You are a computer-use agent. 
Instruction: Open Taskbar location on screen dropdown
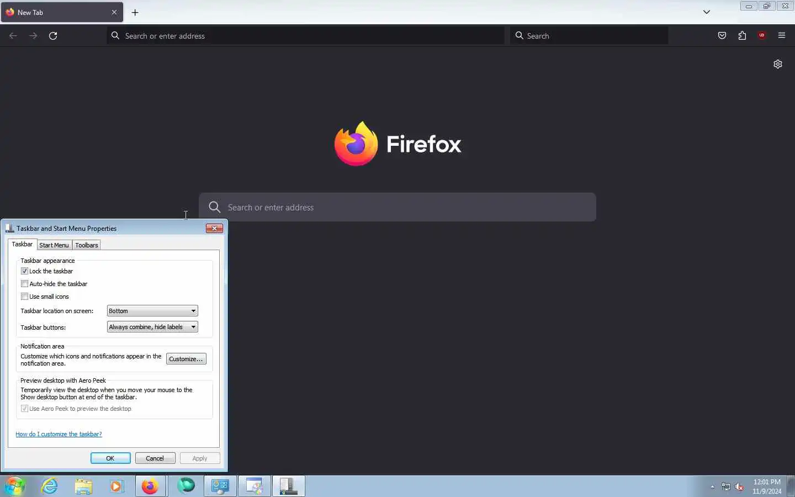[x=152, y=311]
